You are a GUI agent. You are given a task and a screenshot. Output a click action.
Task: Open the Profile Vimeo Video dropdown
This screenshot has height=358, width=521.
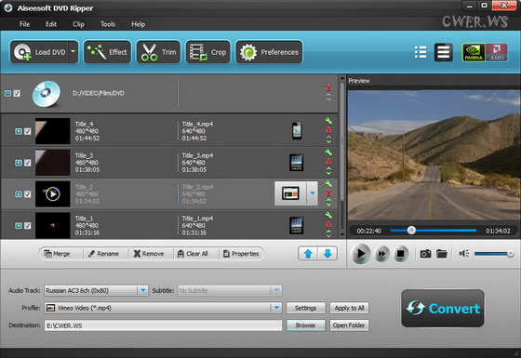(276, 308)
